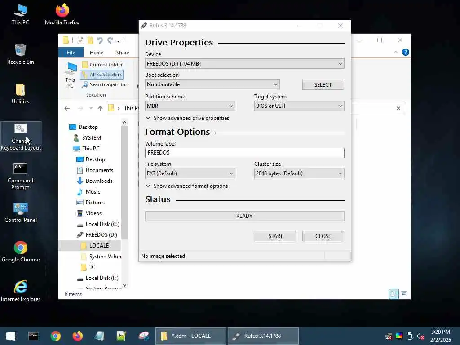Open Command Prompt from the taskbar
The height and width of the screenshot is (345, 460).
pyautogui.click(x=33, y=336)
